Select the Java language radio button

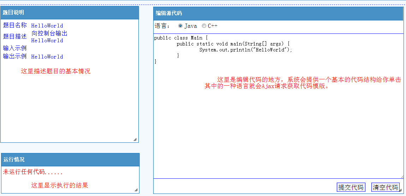coord(180,26)
